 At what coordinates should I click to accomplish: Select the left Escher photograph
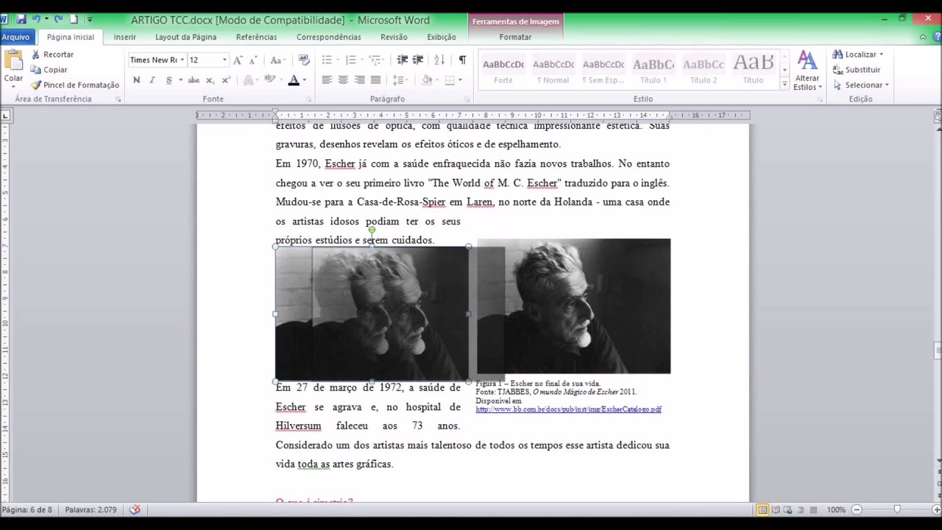[372, 314]
